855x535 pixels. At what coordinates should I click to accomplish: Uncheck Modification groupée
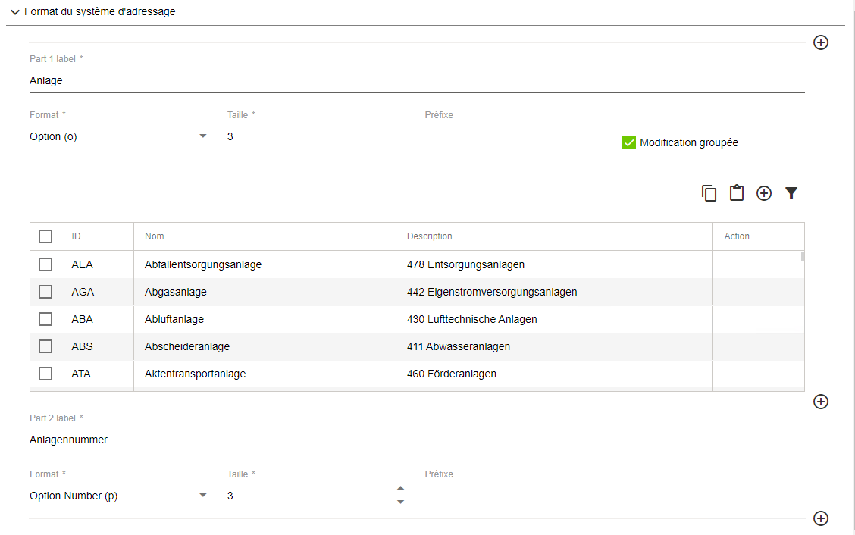tap(628, 142)
